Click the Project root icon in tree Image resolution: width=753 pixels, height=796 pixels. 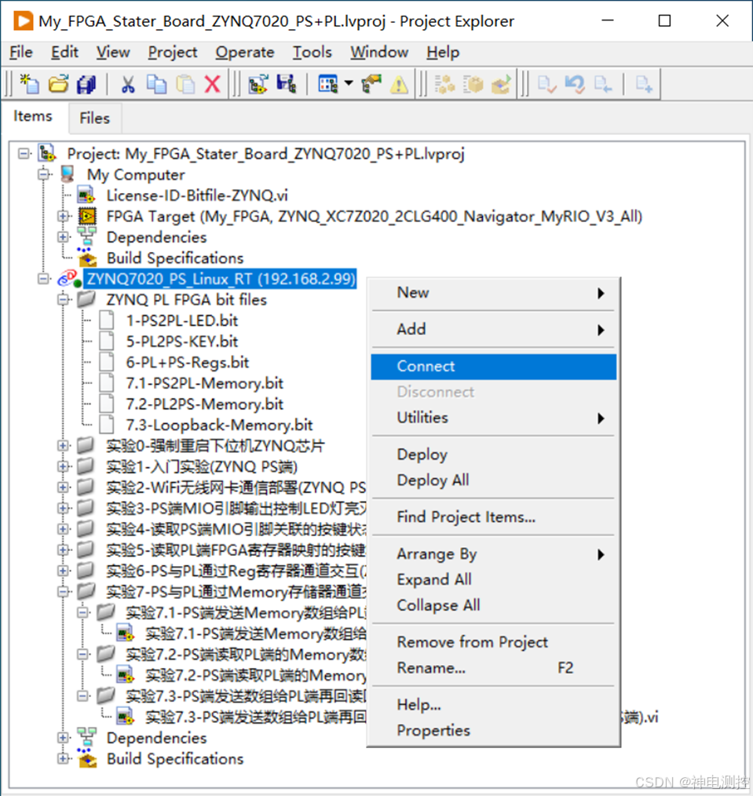(x=48, y=153)
